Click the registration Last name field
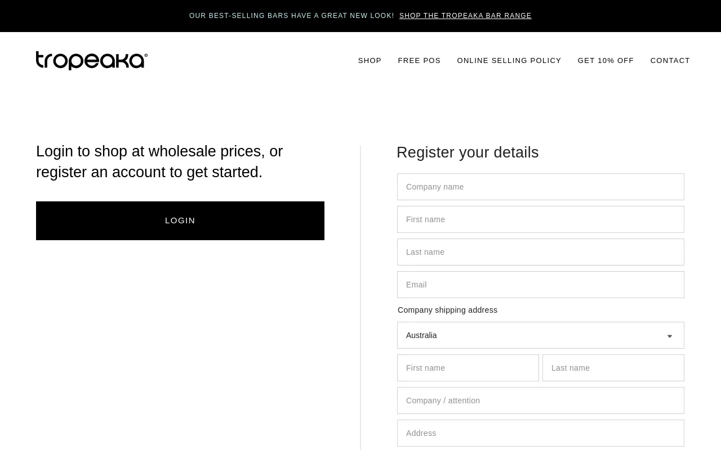Viewport: 721px width, 450px height. click(x=541, y=252)
